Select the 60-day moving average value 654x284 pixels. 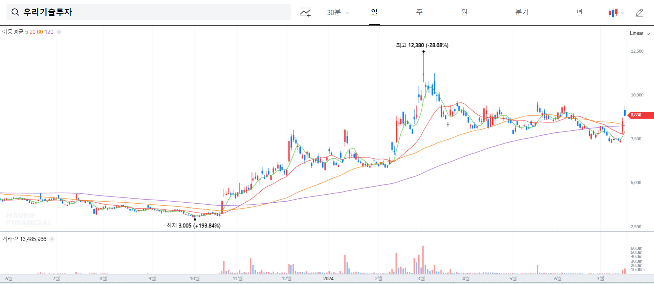click(40, 32)
